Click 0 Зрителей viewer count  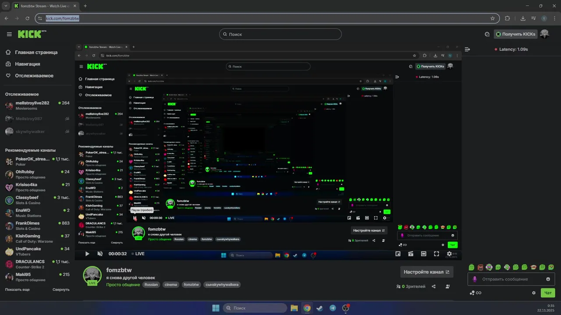(x=411, y=287)
